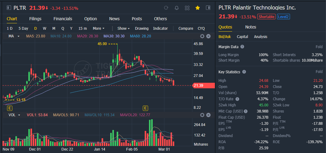
Task: Toggle left panel icon beside PLTR
Action: (x=9, y=8)
